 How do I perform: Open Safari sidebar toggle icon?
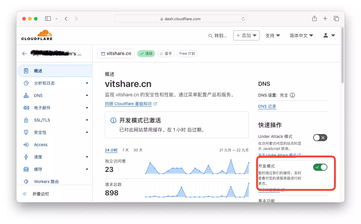click(48, 19)
